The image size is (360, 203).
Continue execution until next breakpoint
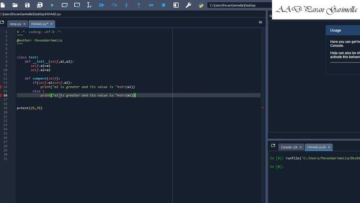(x=151, y=5)
